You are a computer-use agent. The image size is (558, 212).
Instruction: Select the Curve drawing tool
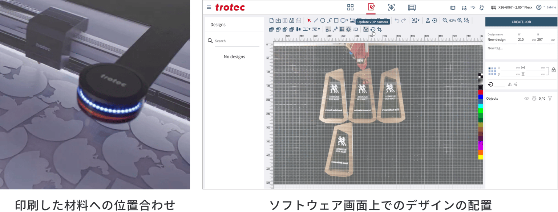pos(329,20)
